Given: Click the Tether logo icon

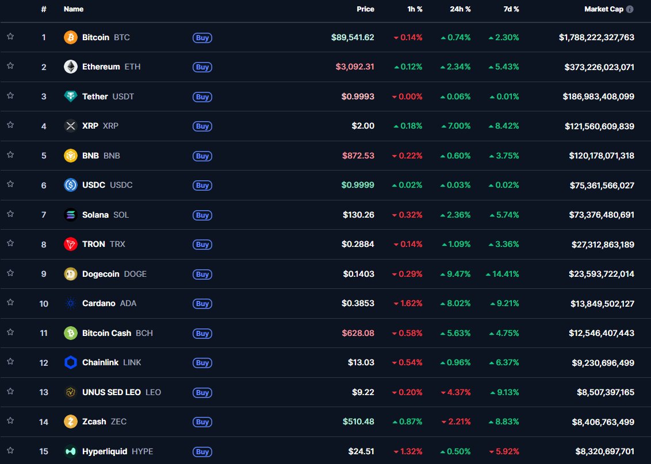Looking at the screenshot, I should (71, 96).
